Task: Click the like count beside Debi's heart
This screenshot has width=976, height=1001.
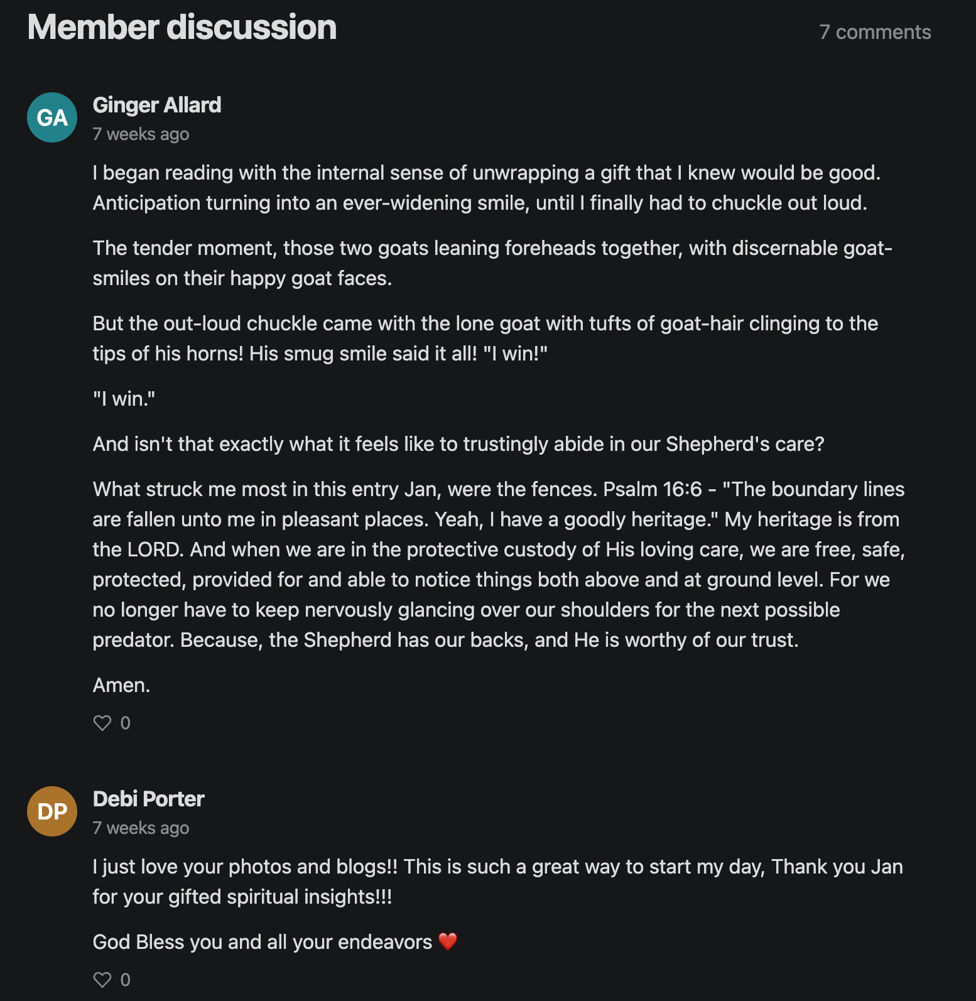Action: 126,980
